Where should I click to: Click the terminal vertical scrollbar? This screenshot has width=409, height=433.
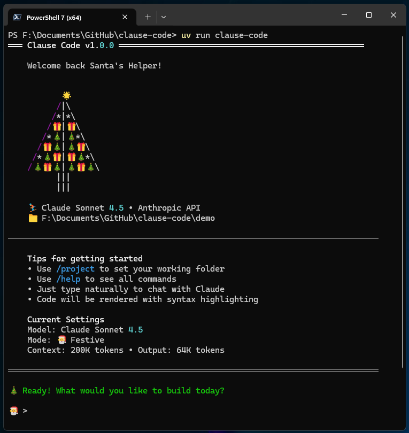click(403, 202)
